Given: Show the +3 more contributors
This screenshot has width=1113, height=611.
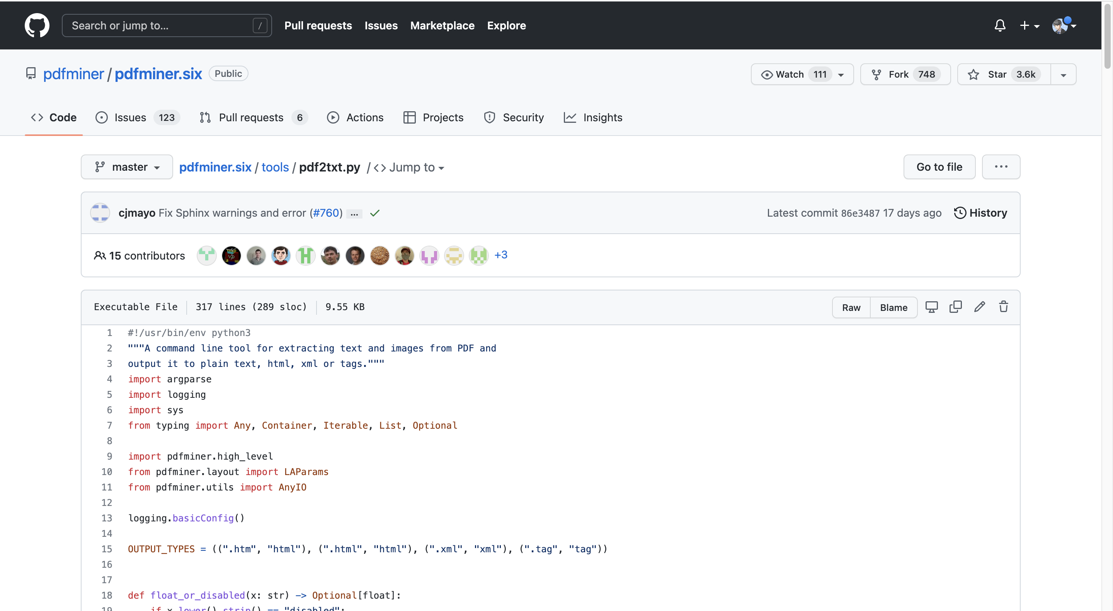Looking at the screenshot, I should pos(501,255).
